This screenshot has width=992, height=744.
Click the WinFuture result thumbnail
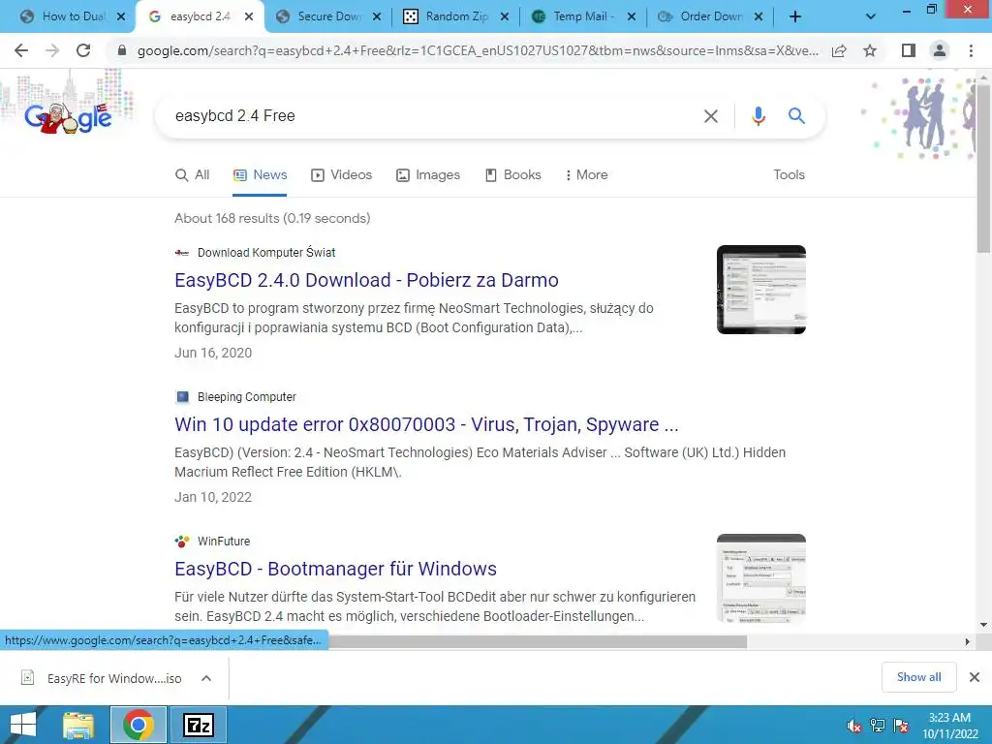pos(761,578)
